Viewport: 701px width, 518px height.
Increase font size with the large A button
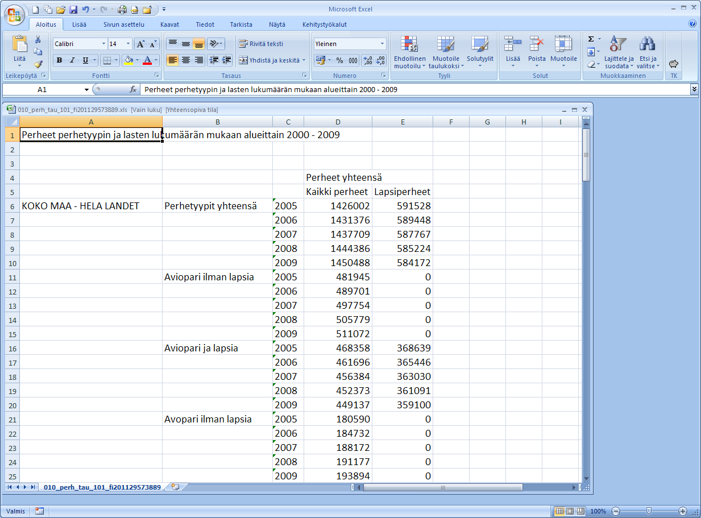click(140, 44)
